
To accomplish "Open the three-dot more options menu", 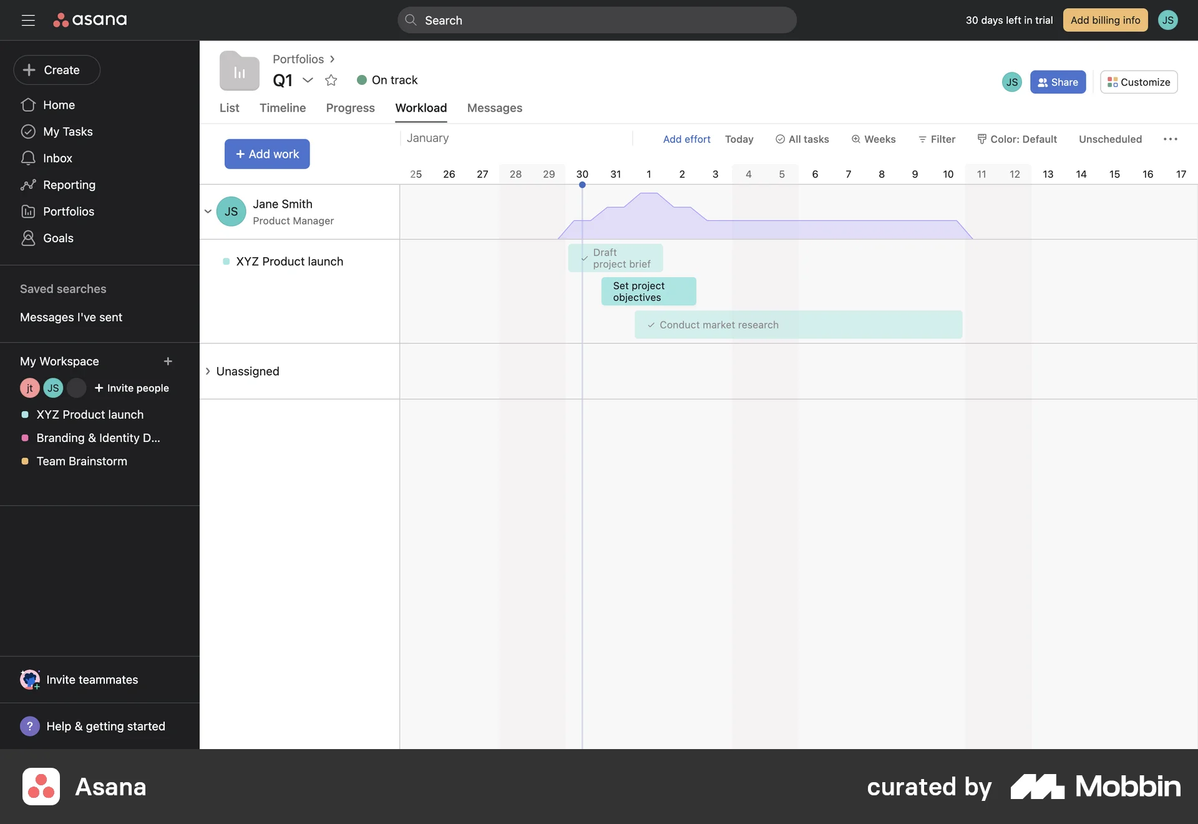I will [x=1170, y=139].
